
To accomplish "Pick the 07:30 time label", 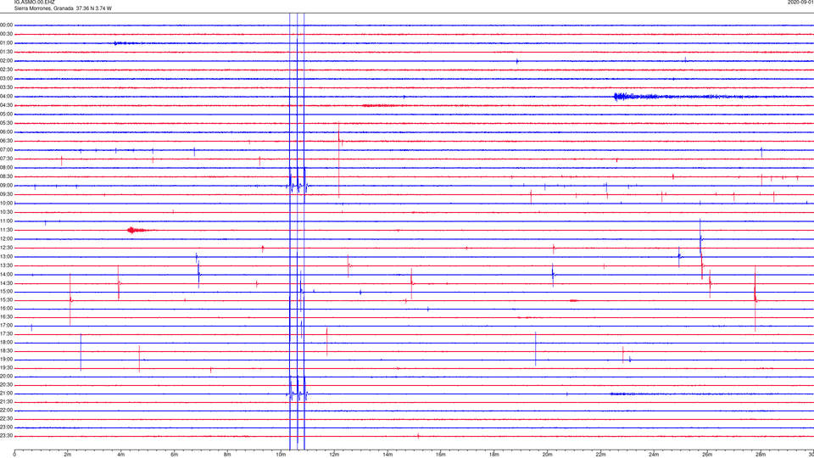I will tap(6, 159).
